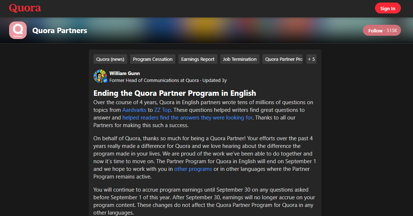This screenshot has height=216, width=413.
Task: Select the Quora Partner Program topic tag
Action: pyautogui.click(x=283, y=59)
